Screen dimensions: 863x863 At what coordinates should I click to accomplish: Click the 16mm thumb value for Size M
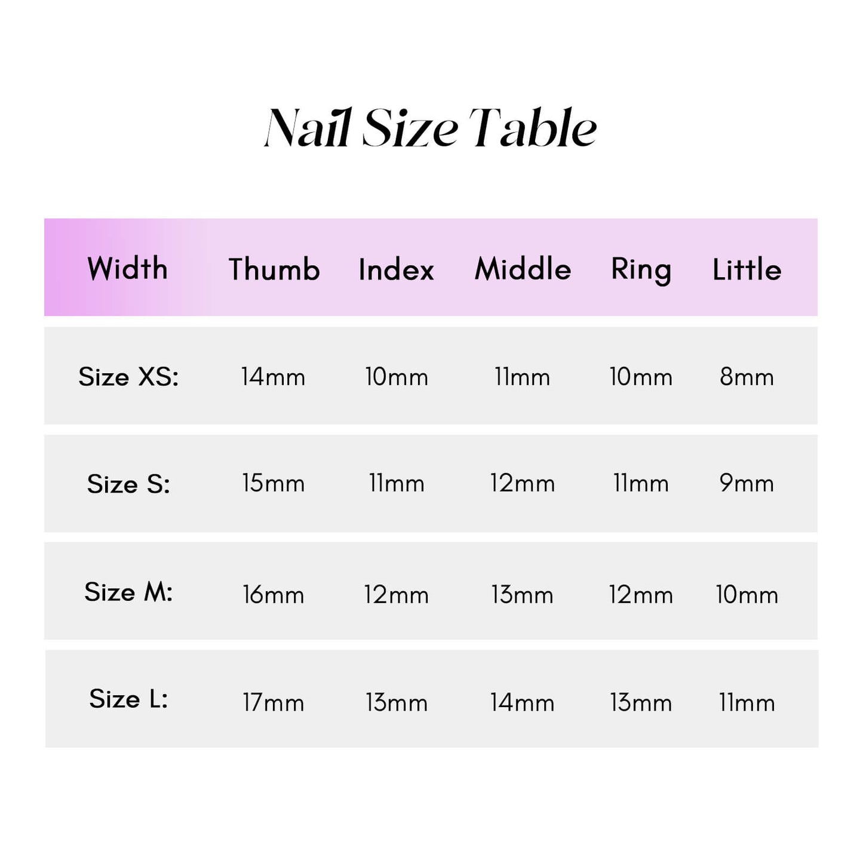click(273, 595)
